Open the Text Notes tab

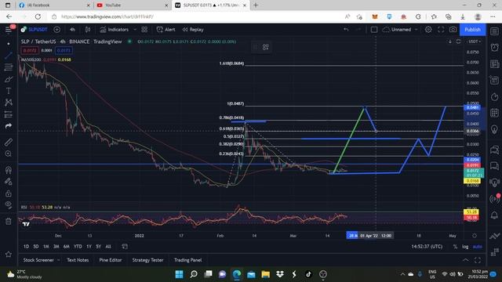(x=78, y=260)
